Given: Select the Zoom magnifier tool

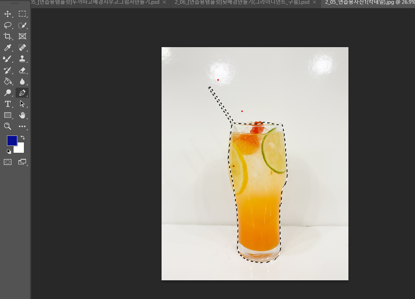Looking at the screenshot, I should click(8, 126).
